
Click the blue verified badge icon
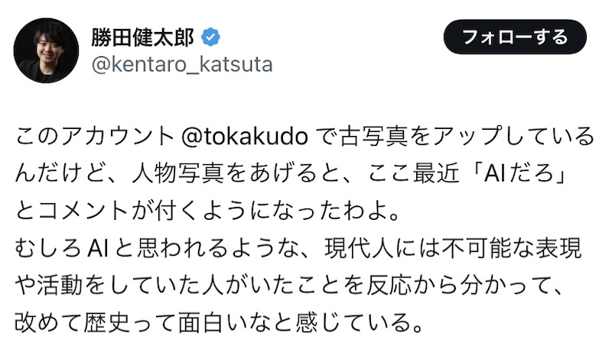coord(213,36)
